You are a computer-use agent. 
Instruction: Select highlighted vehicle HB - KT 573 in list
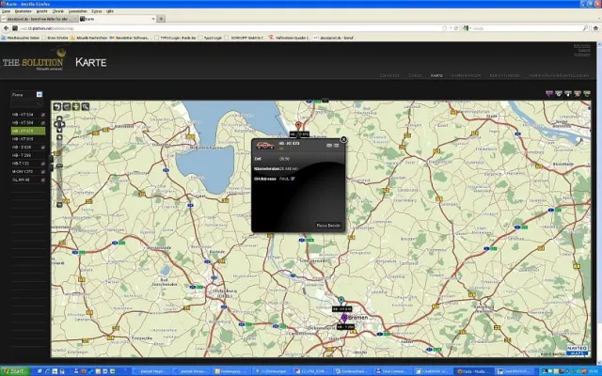pyautogui.click(x=23, y=131)
